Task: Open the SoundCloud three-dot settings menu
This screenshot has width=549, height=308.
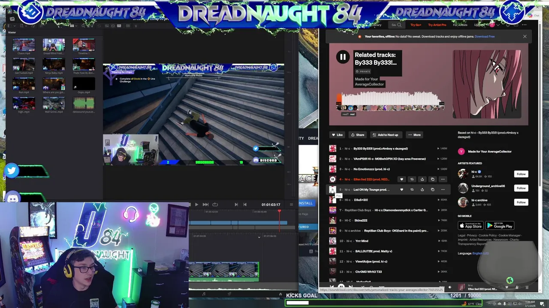Action: 524,25
